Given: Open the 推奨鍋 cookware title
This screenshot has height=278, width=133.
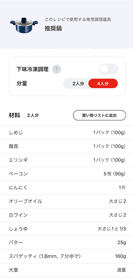Looking at the screenshot, I should point(53,29).
